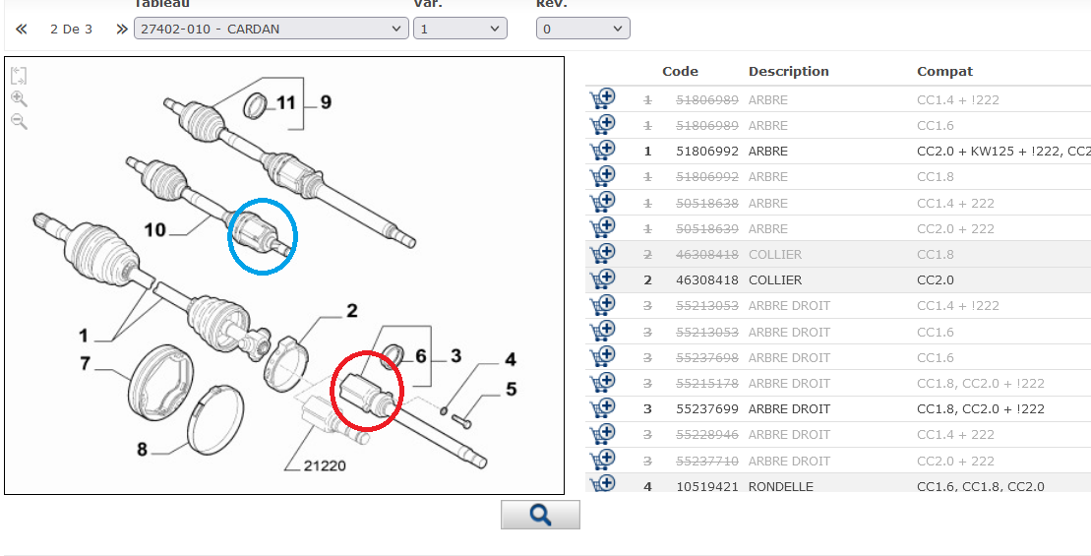This screenshot has width=1091, height=556.
Task: Select callout number 1 in the diagram
Action: [84, 337]
